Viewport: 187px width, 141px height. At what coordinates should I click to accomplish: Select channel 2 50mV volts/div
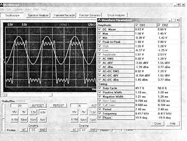(84, 120)
